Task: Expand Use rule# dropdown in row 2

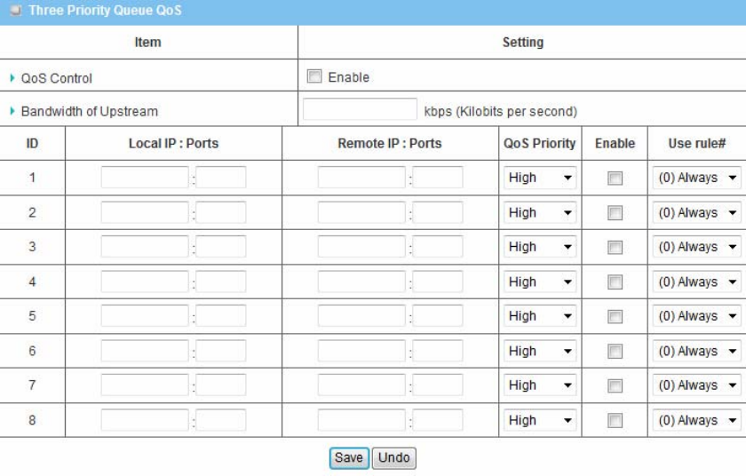Action: (696, 213)
